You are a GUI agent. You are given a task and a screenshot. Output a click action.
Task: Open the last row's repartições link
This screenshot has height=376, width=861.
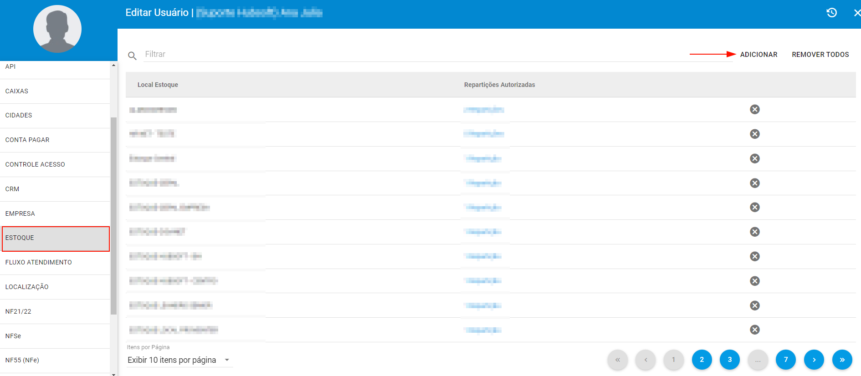(x=483, y=330)
